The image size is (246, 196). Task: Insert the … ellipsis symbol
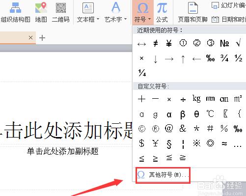[238, 146]
